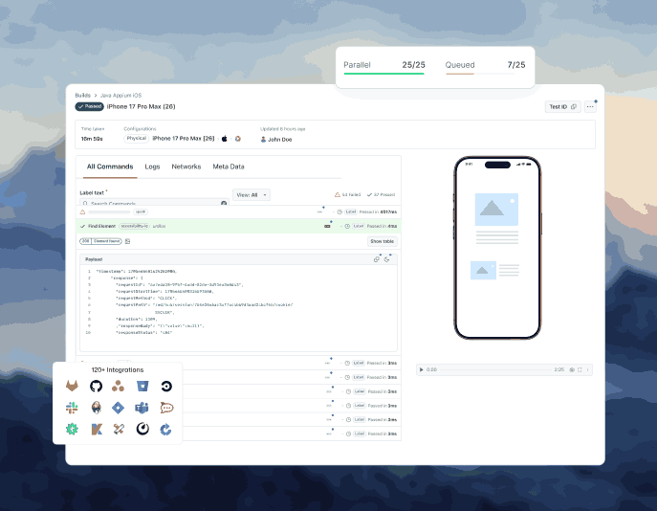657x511 pixels.
Task: Click the Jenkins integration icon
Action: 96,407
